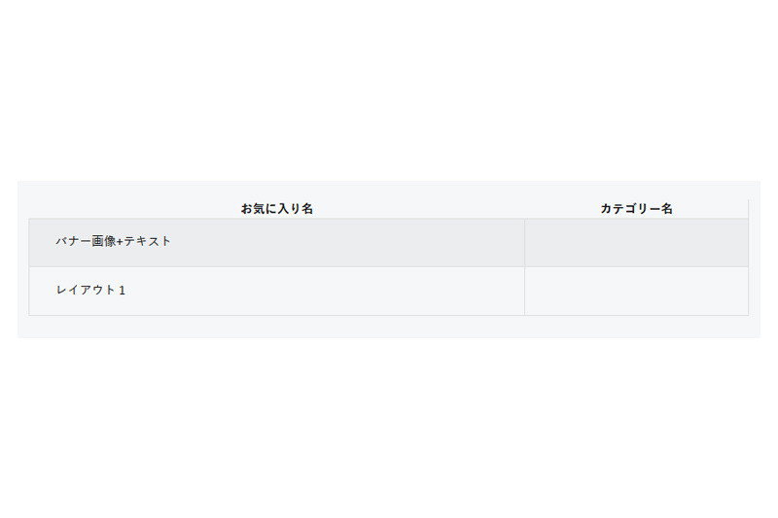The height and width of the screenshot is (518, 778).
Task: Focus the category field of the second row
Action: (636, 292)
